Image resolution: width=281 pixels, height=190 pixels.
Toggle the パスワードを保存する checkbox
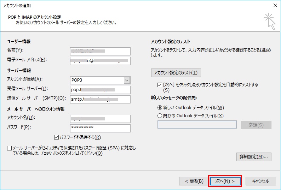pos(56,137)
